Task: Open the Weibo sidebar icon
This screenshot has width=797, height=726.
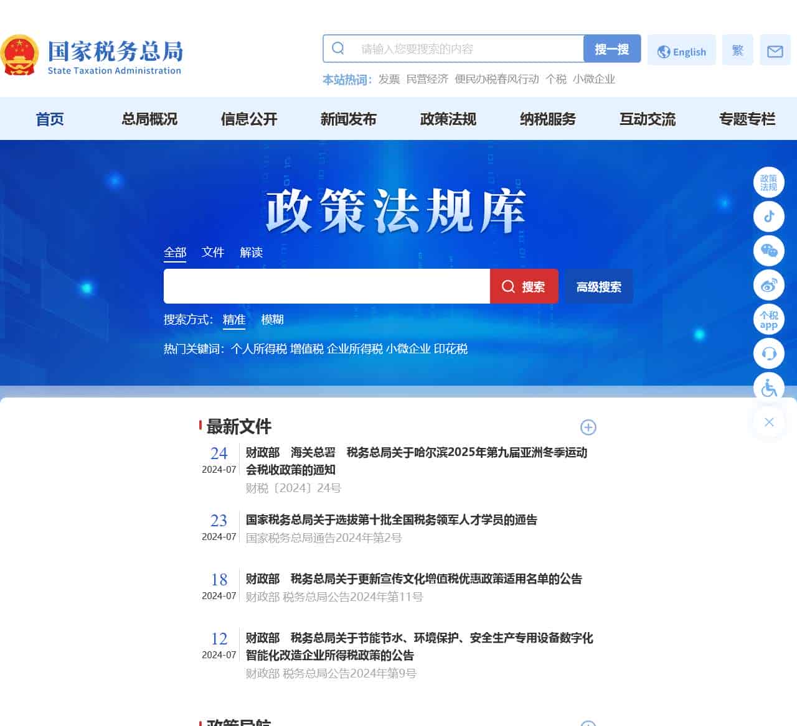Action: [769, 285]
